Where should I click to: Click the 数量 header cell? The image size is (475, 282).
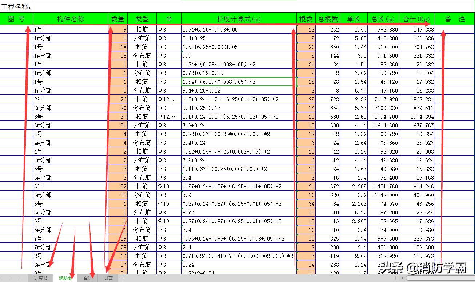118,19
